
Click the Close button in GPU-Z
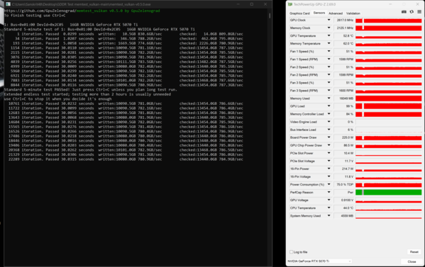coord(412,261)
